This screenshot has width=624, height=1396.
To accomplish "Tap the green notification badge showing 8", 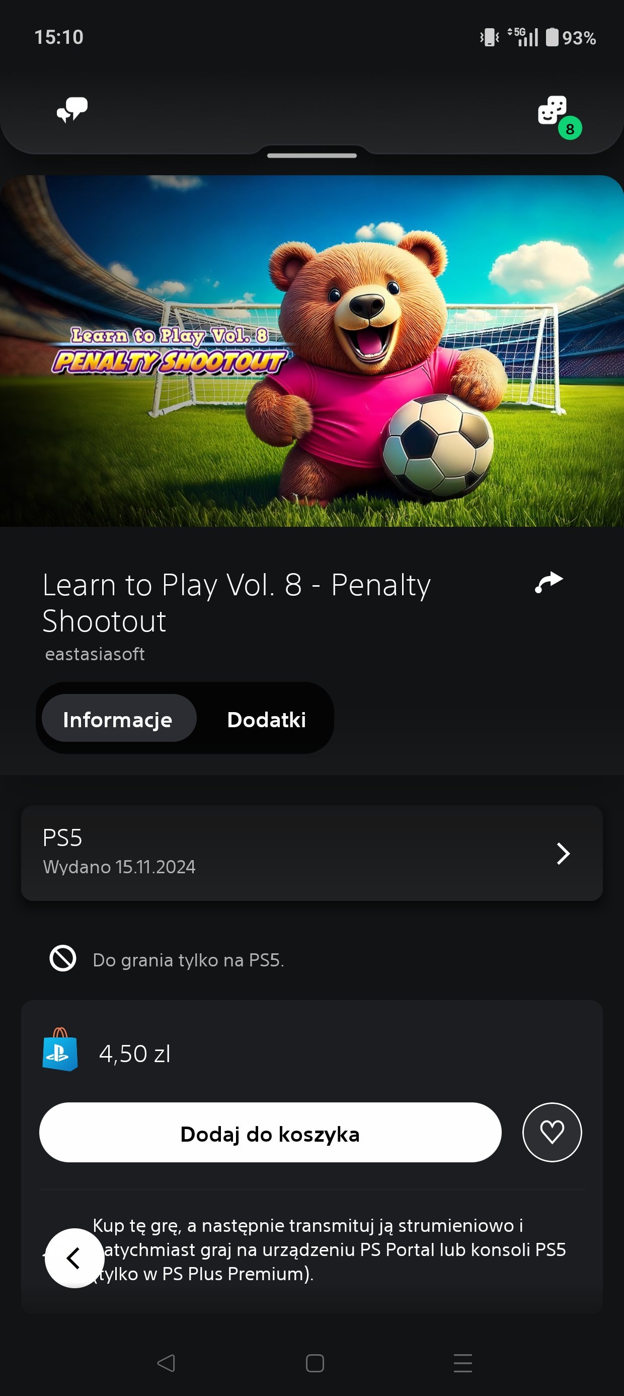I will point(570,128).
